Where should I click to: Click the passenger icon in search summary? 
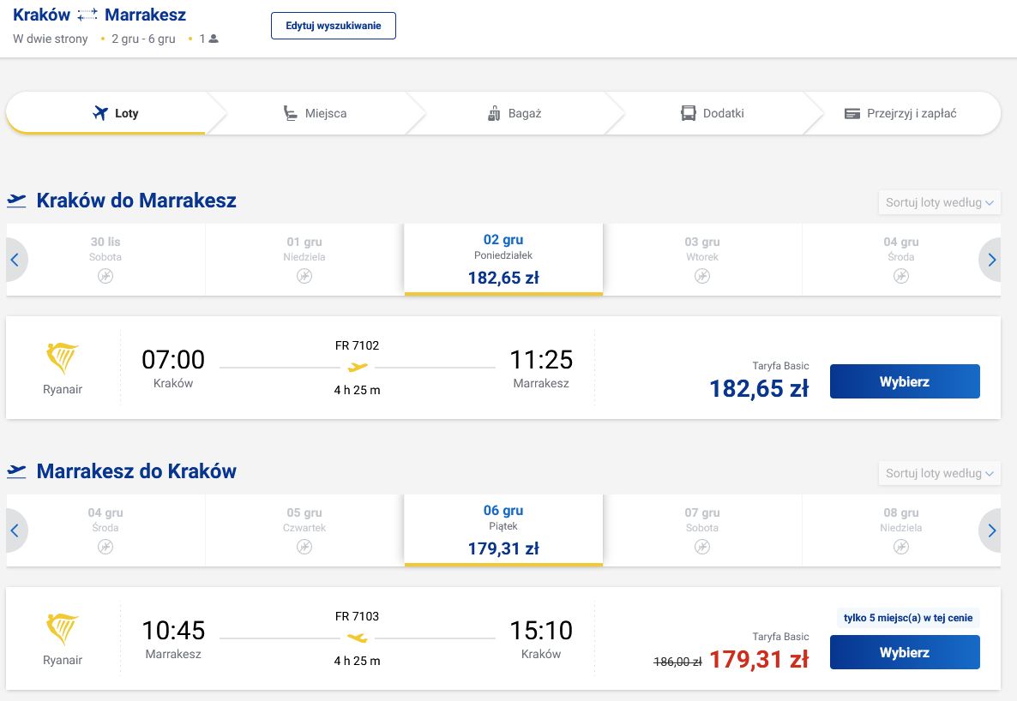click(x=214, y=39)
